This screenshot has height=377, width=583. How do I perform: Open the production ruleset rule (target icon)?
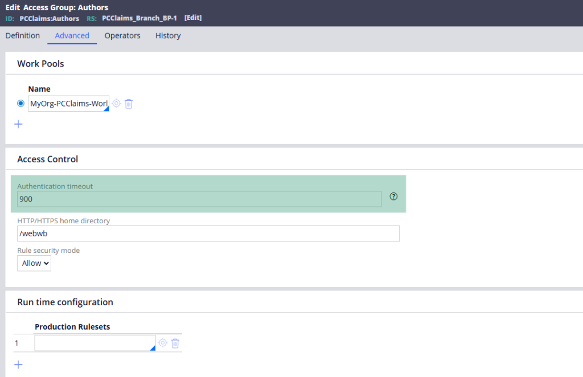click(162, 343)
